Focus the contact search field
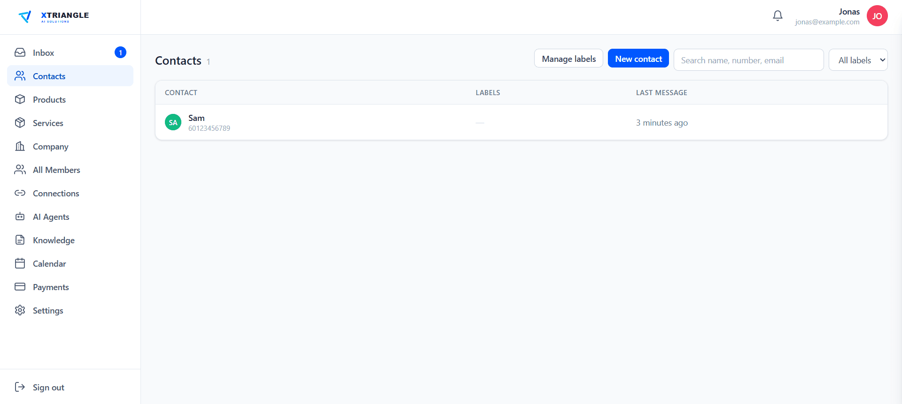902x404 pixels. 748,60
